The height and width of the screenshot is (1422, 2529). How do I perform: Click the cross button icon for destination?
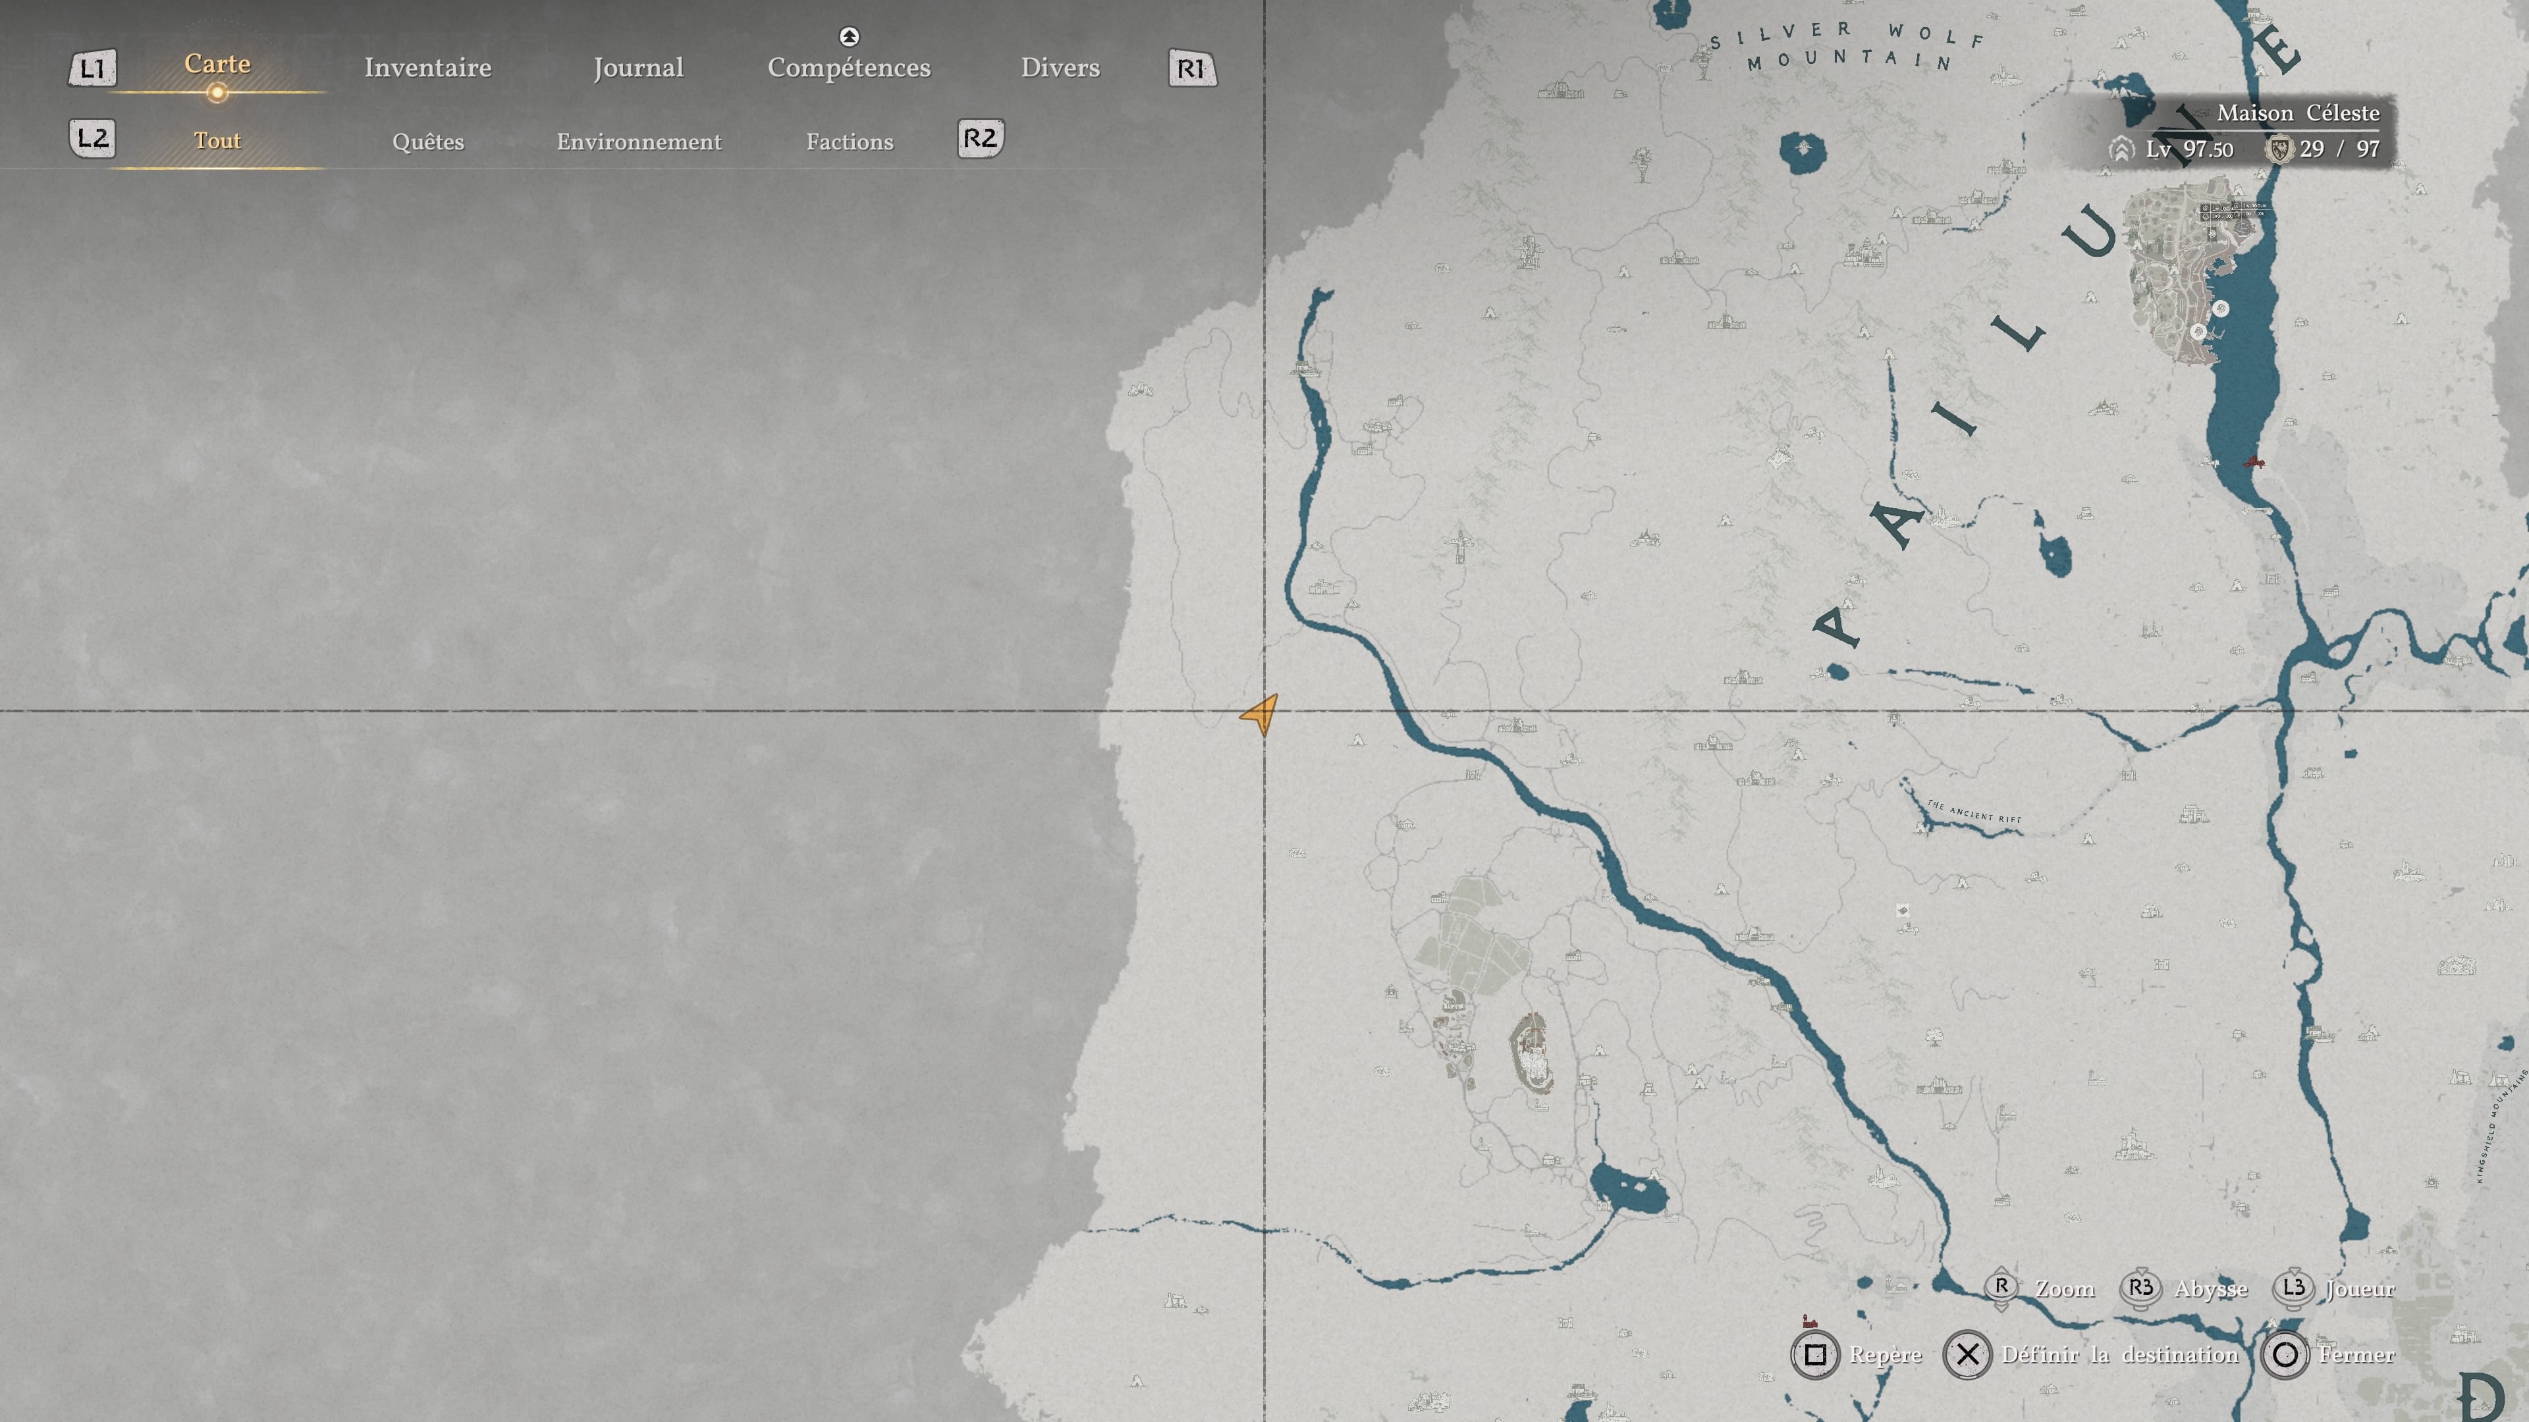1967,1356
